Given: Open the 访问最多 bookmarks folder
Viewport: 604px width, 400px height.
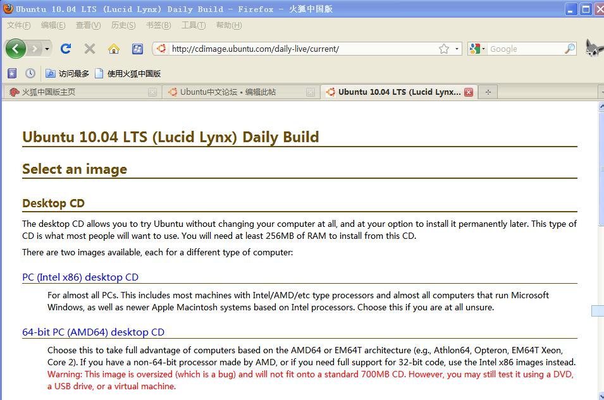Looking at the screenshot, I should click(x=68, y=73).
